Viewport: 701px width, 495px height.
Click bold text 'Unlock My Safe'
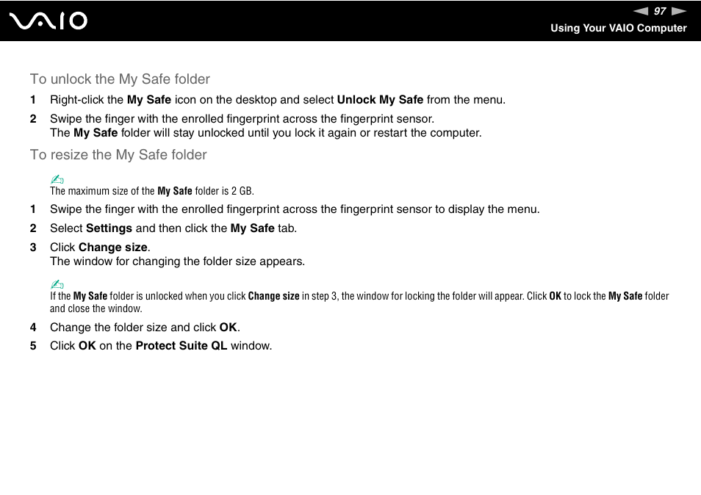380,100
